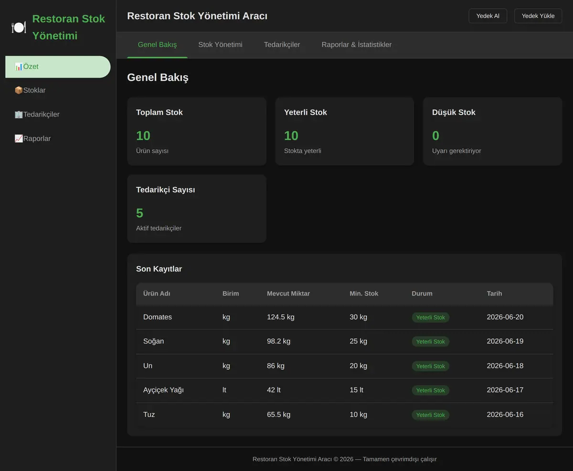Click the plate and cutlery logo icon
This screenshot has height=471, width=573.
(x=19, y=27)
